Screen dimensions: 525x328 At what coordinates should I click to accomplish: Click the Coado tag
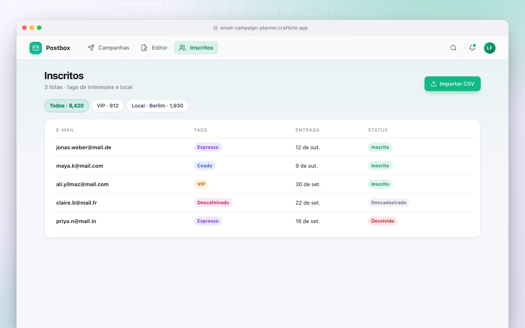point(205,166)
